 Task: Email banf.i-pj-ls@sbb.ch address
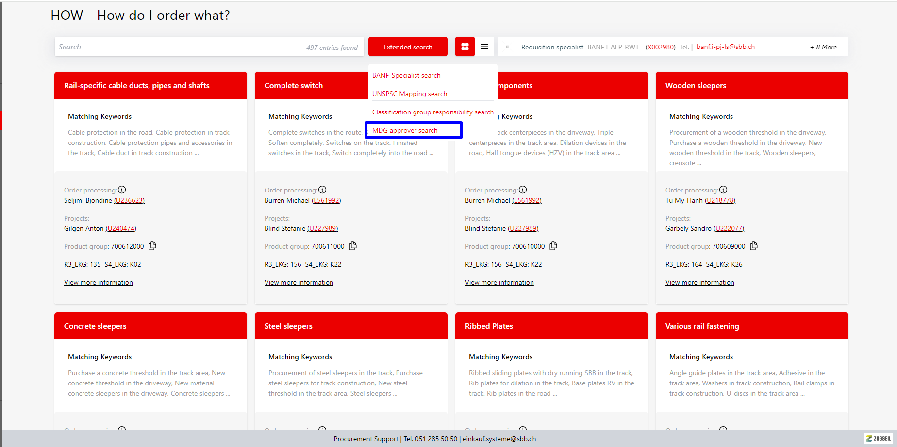coord(725,47)
